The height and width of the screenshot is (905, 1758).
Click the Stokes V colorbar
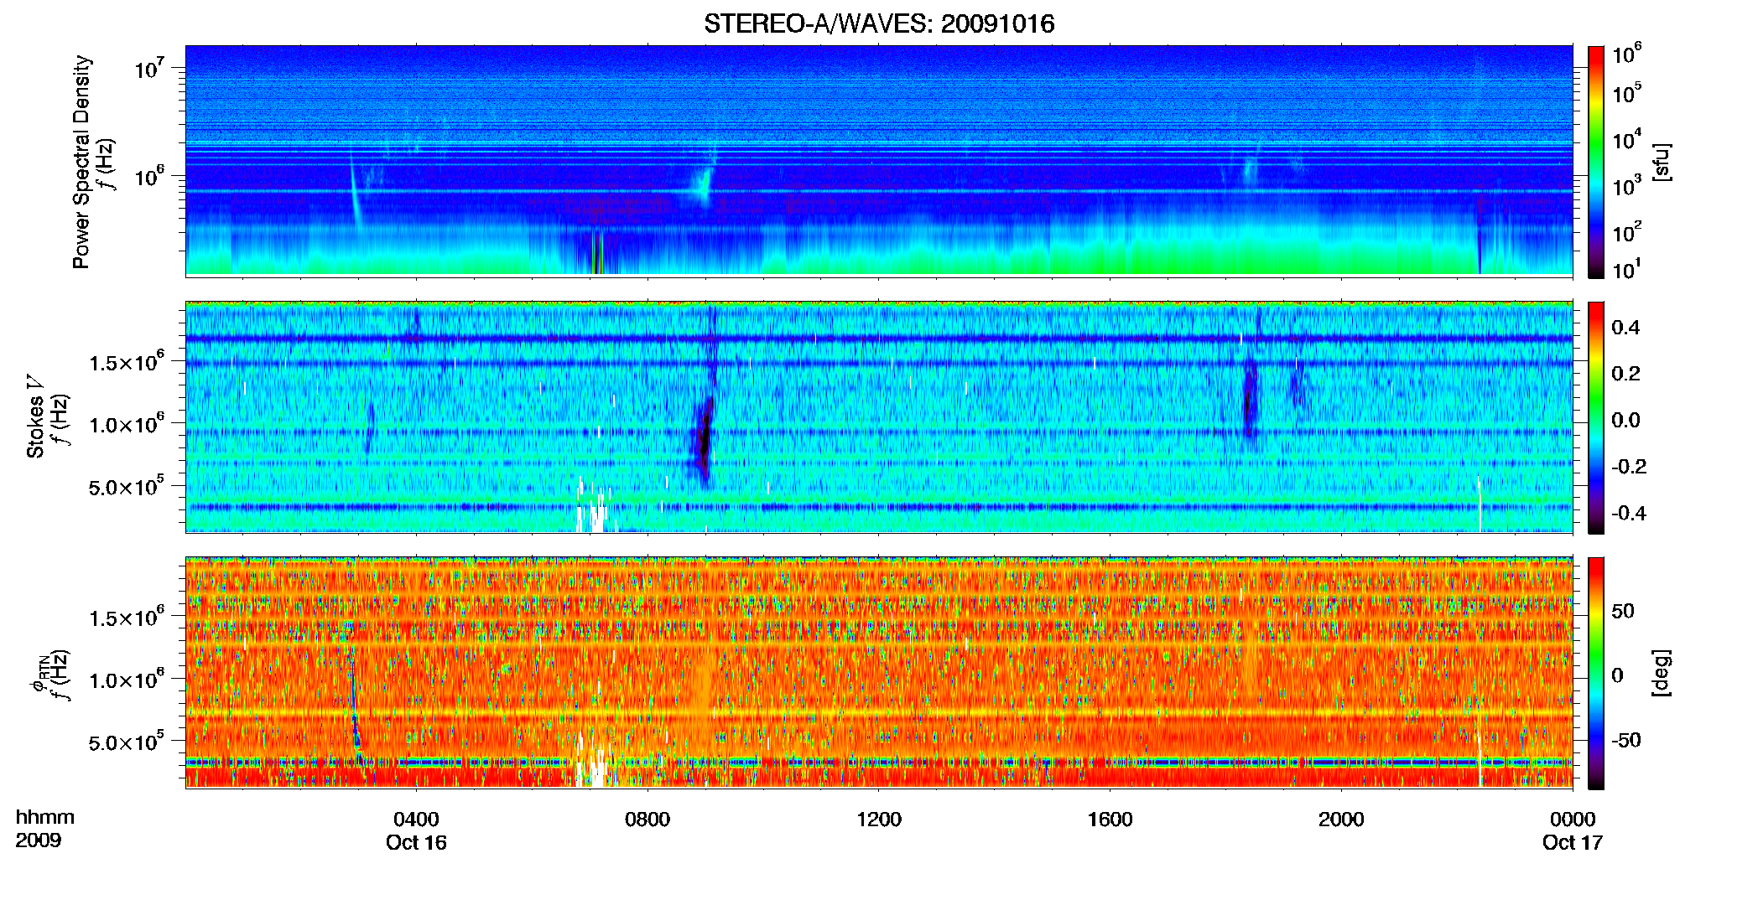tap(1596, 417)
